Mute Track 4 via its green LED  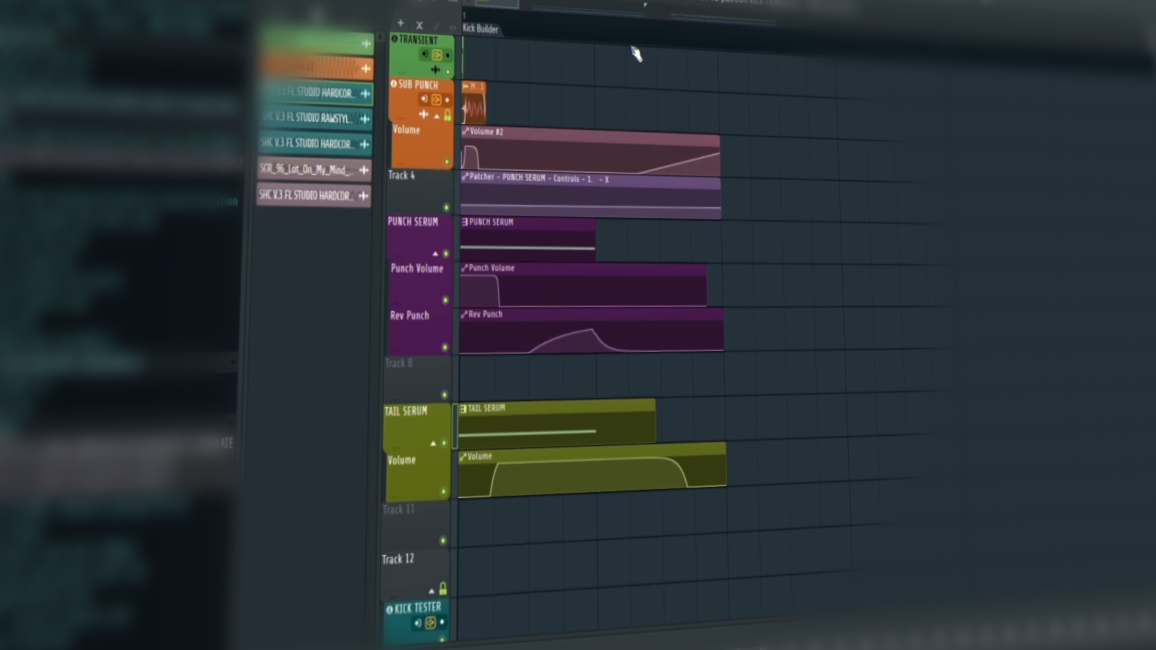[446, 208]
